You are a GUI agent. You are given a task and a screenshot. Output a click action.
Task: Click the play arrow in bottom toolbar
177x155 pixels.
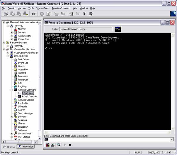click(x=65, y=145)
